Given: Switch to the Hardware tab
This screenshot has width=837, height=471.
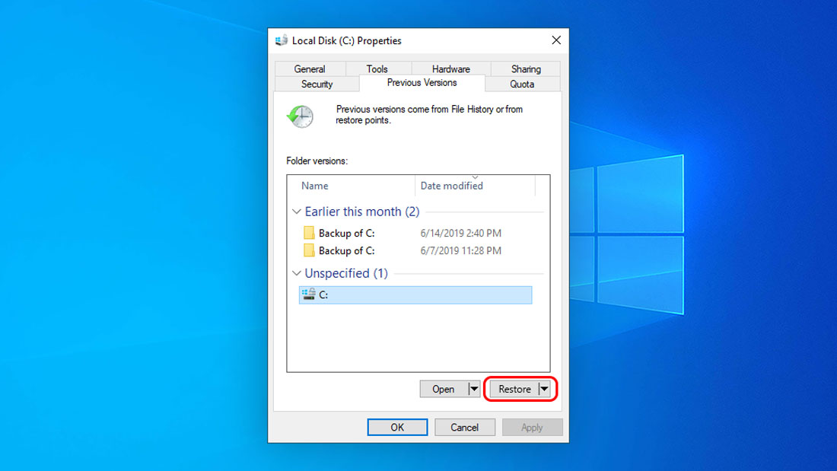Looking at the screenshot, I should click(x=451, y=69).
